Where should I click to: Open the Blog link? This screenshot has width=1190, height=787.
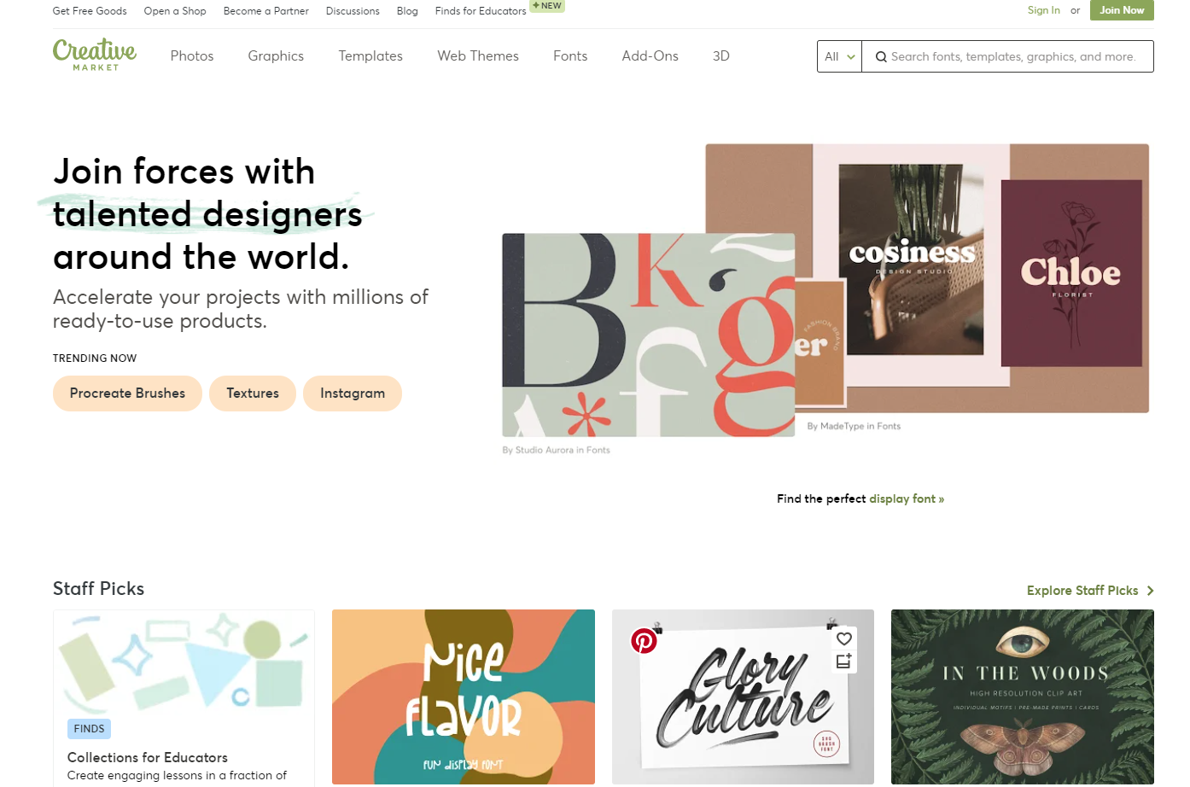tap(407, 11)
